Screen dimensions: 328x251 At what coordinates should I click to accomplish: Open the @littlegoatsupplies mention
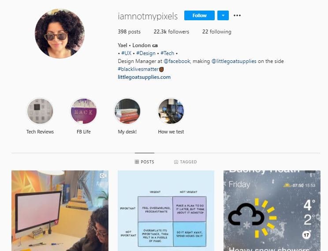coord(234,61)
